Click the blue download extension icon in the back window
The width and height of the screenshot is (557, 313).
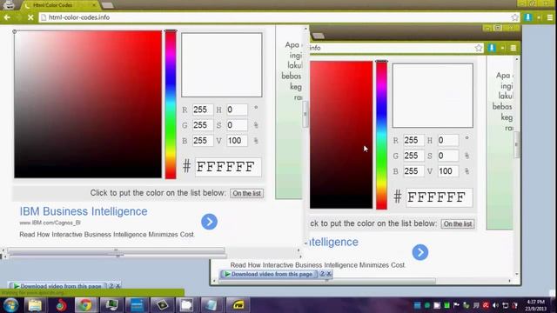[x=491, y=48]
